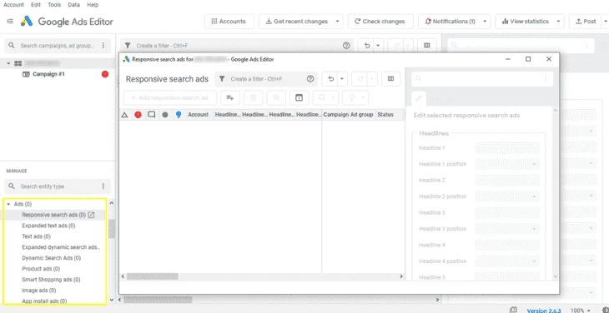Open entity type search more options
The height and width of the screenshot is (313, 609).
(x=103, y=186)
